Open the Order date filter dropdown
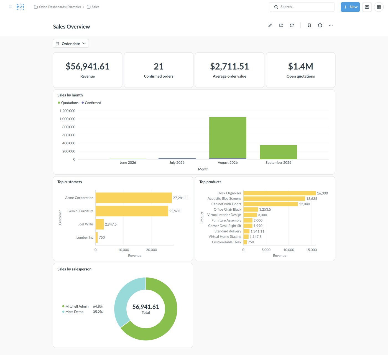388x355 pixels. pyautogui.click(x=71, y=44)
